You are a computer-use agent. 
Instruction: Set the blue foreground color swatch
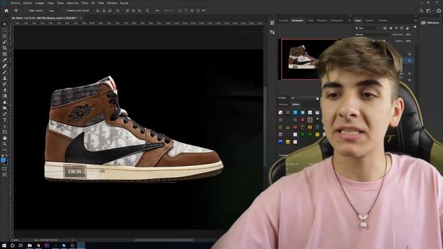point(3,160)
